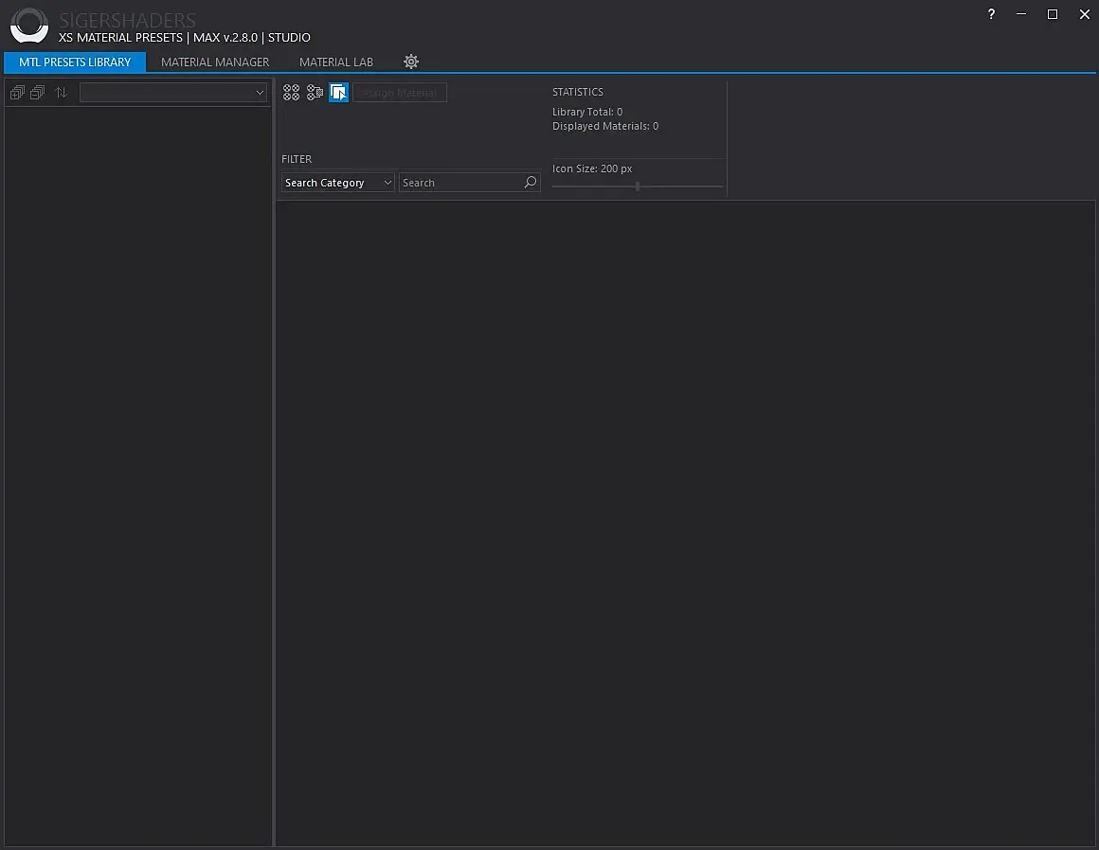The height and width of the screenshot is (850, 1099).
Task: Switch to the Material Manager tab
Action: (x=215, y=62)
